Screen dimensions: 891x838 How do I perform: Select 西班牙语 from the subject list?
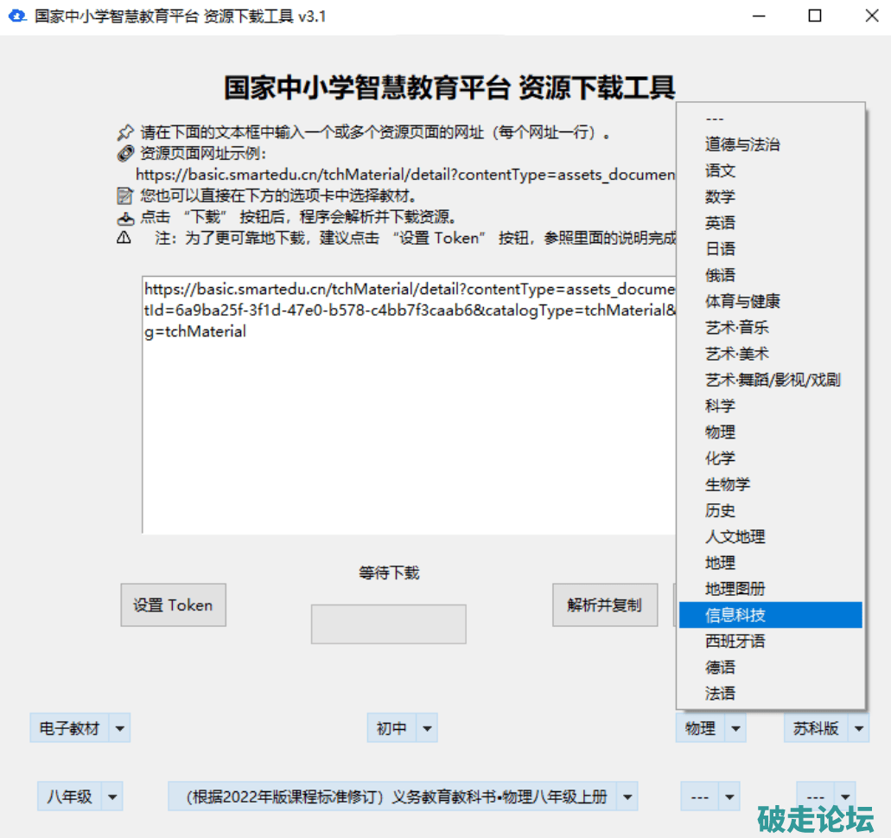pyautogui.click(x=735, y=641)
